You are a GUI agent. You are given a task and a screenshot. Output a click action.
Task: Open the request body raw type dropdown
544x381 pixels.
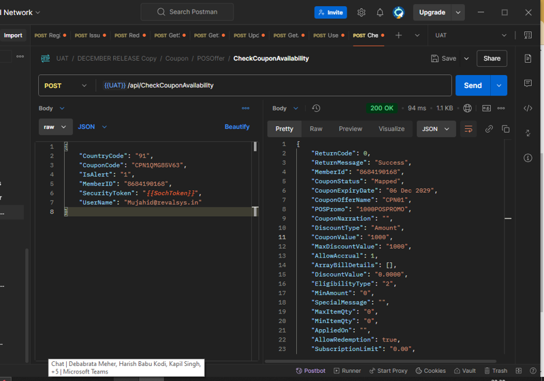tap(55, 127)
